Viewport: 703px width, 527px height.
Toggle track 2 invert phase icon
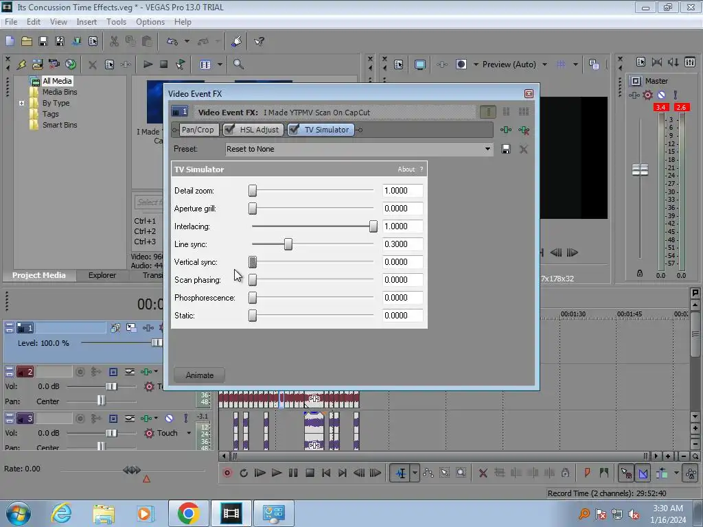(130, 371)
